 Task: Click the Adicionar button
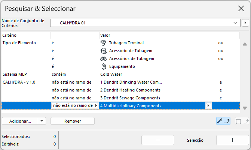click(20, 121)
